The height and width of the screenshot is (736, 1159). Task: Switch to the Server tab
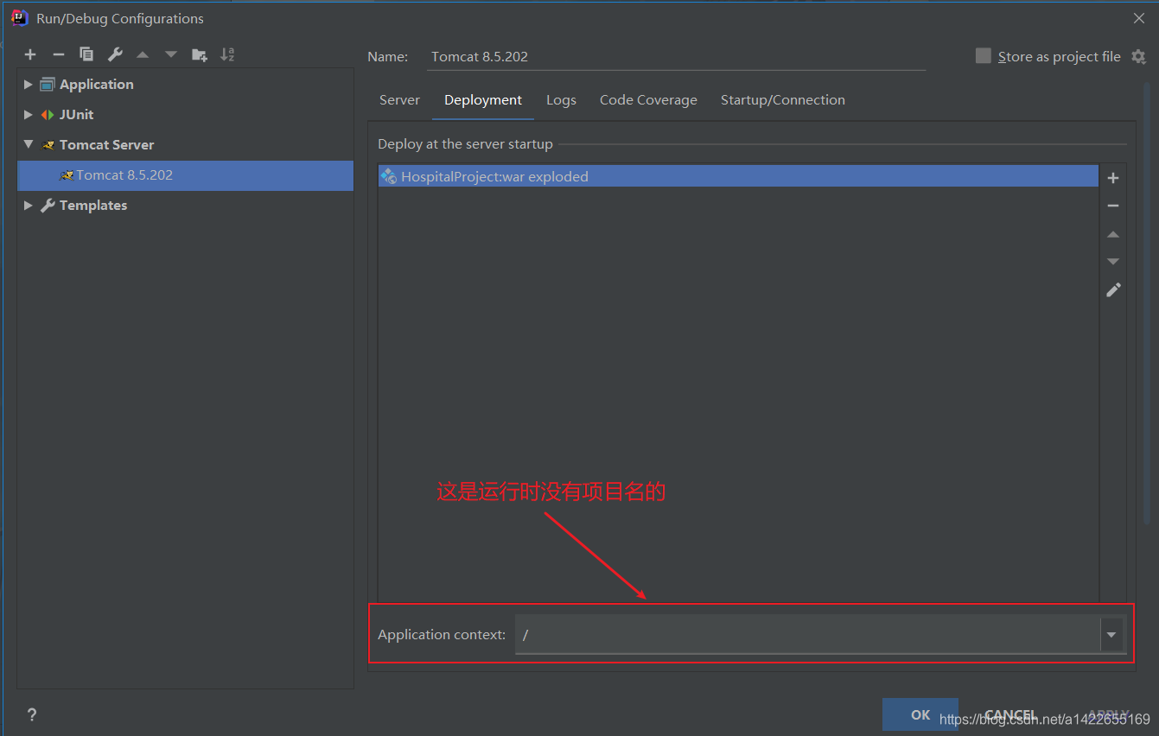[x=399, y=100]
